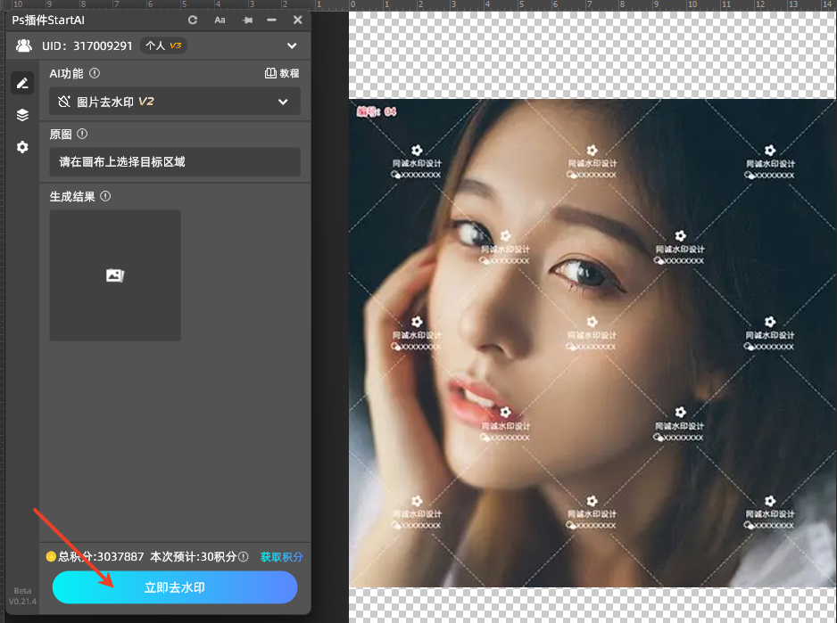Screen dimensions: 837x623
Task: Click the Aa font size icon
Action: [220, 20]
